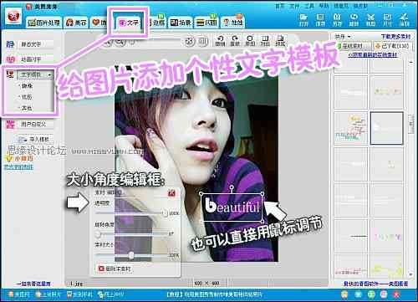Click the 尺寸 resize icon in top toolbar
Screen dimensions: 418x302
click(x=387, y=20)
